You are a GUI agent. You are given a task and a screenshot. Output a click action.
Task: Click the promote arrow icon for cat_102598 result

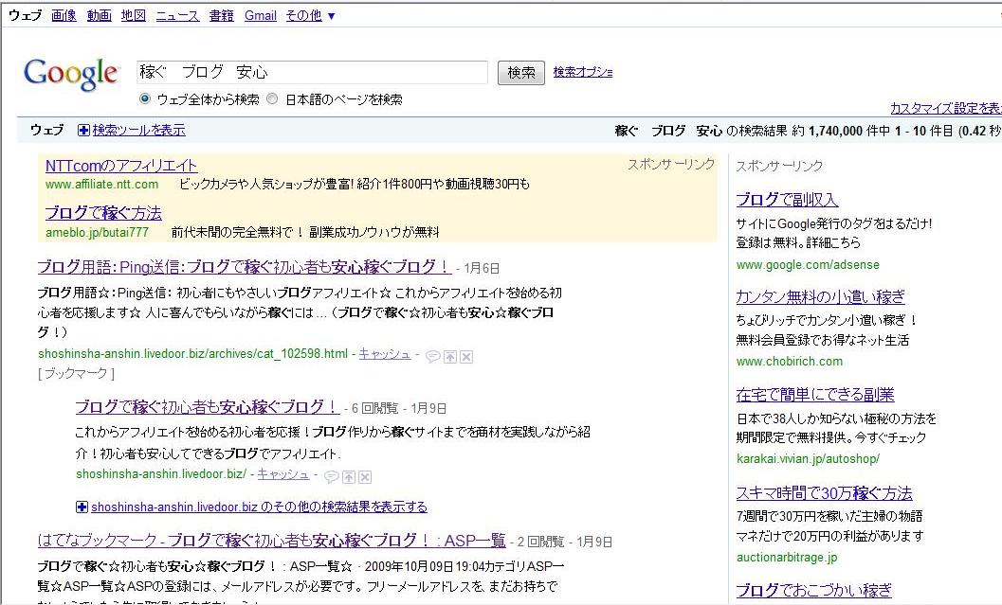click(450, 357)
